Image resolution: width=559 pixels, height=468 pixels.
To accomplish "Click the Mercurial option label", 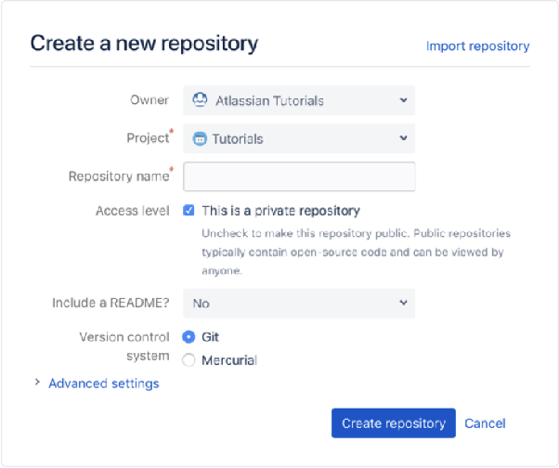I will [x=229, y=360].
